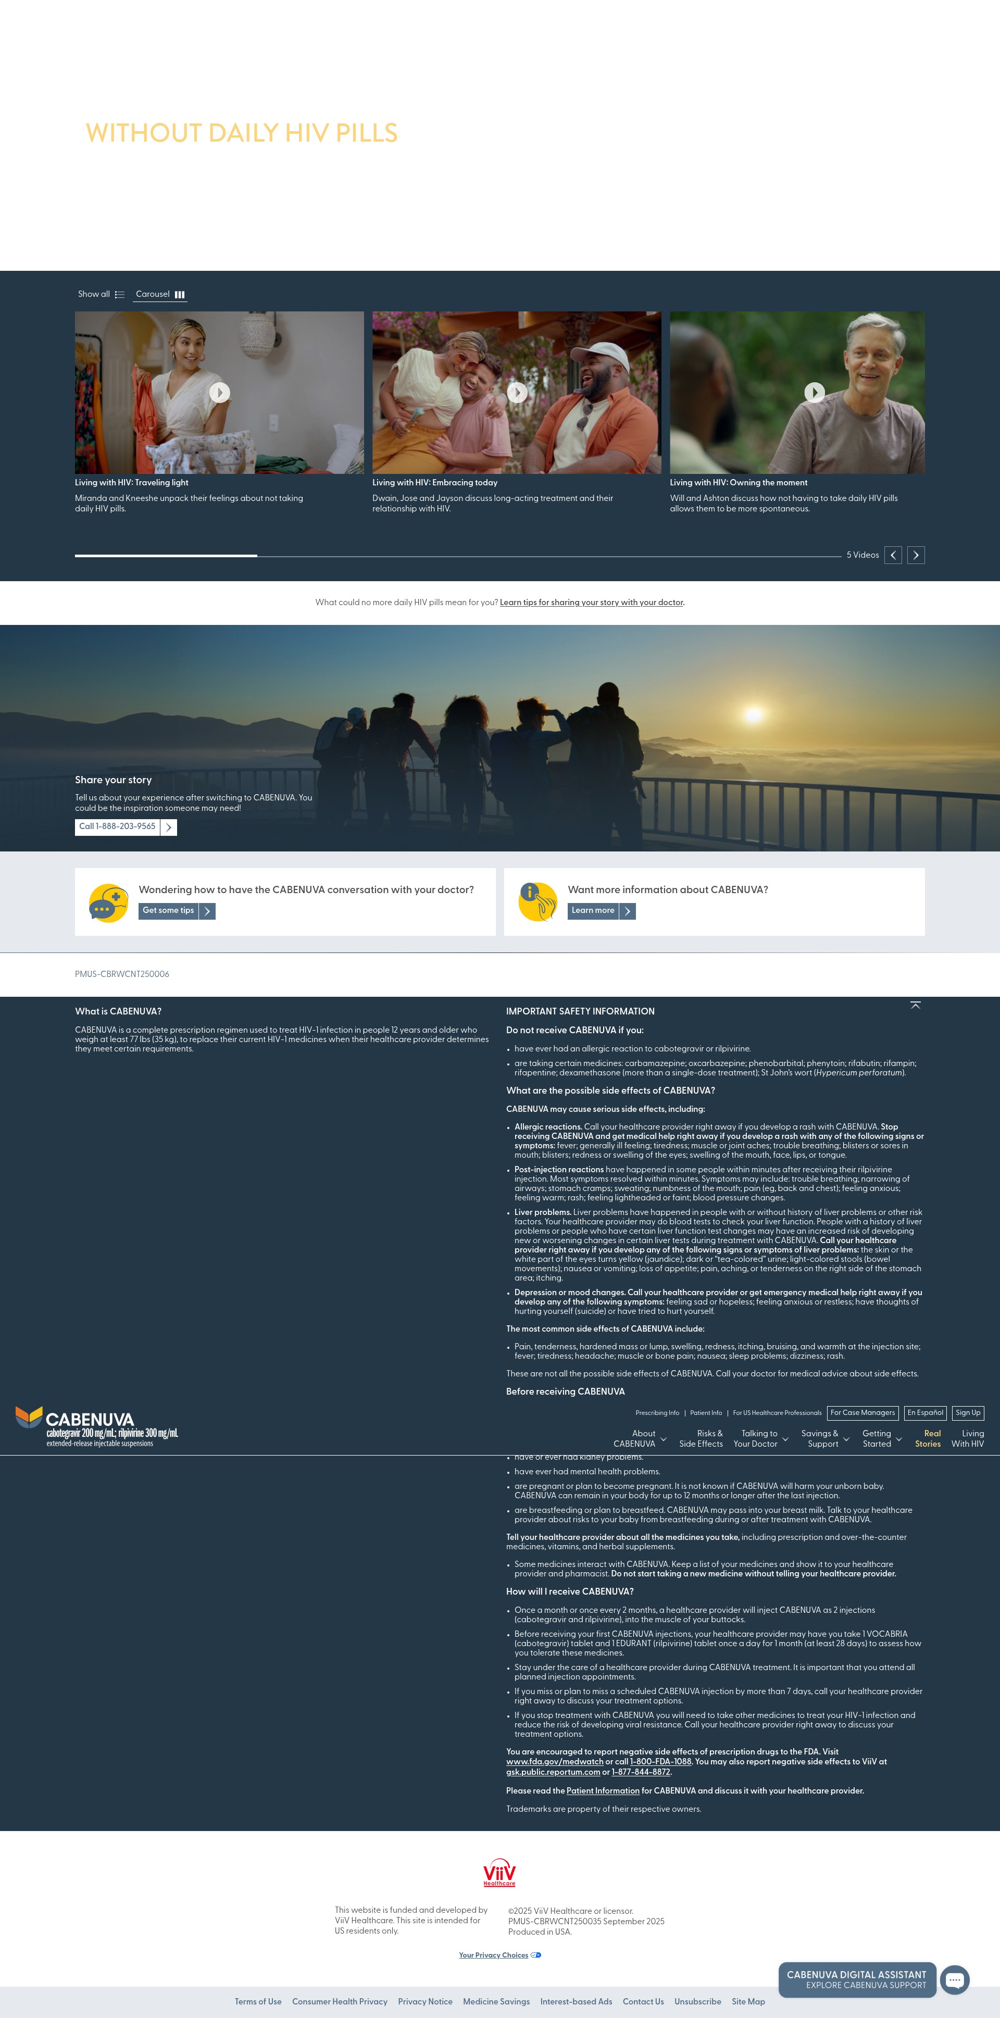Open Consumer Health Privacy footer link
Screen dimensions: 1000x2018
point(340,2001)
